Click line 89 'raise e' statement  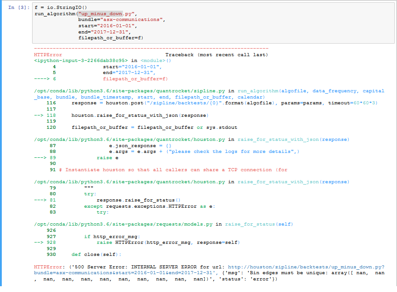(107, 158)
